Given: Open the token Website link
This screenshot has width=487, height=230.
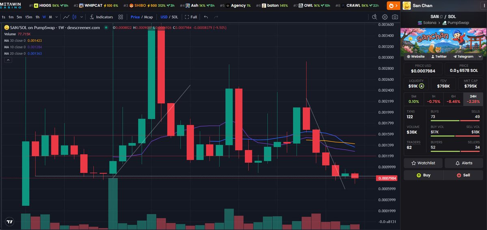Looking at the screenshot, I should [x=415, y=57].
